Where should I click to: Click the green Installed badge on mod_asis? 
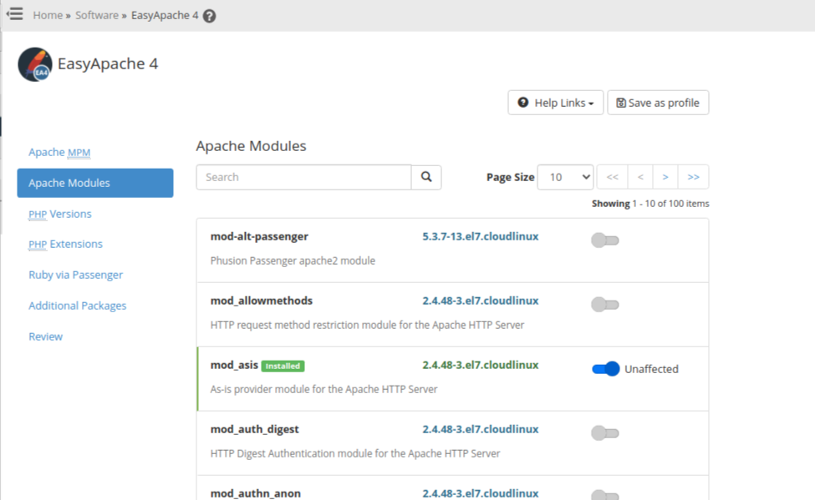(283, 366)
